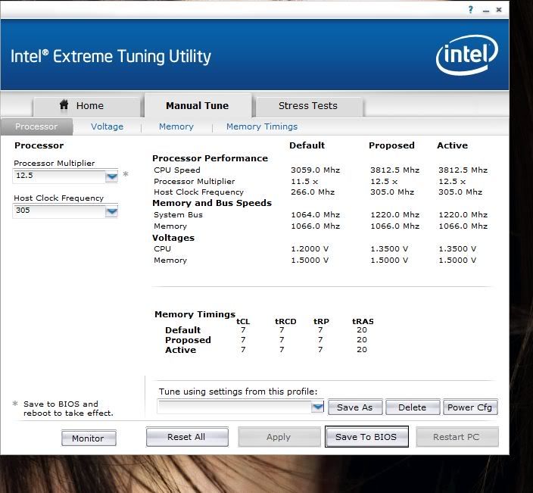Go to the Memory Timings sub-tab
533x493 pixels.
tap(262, 126)
